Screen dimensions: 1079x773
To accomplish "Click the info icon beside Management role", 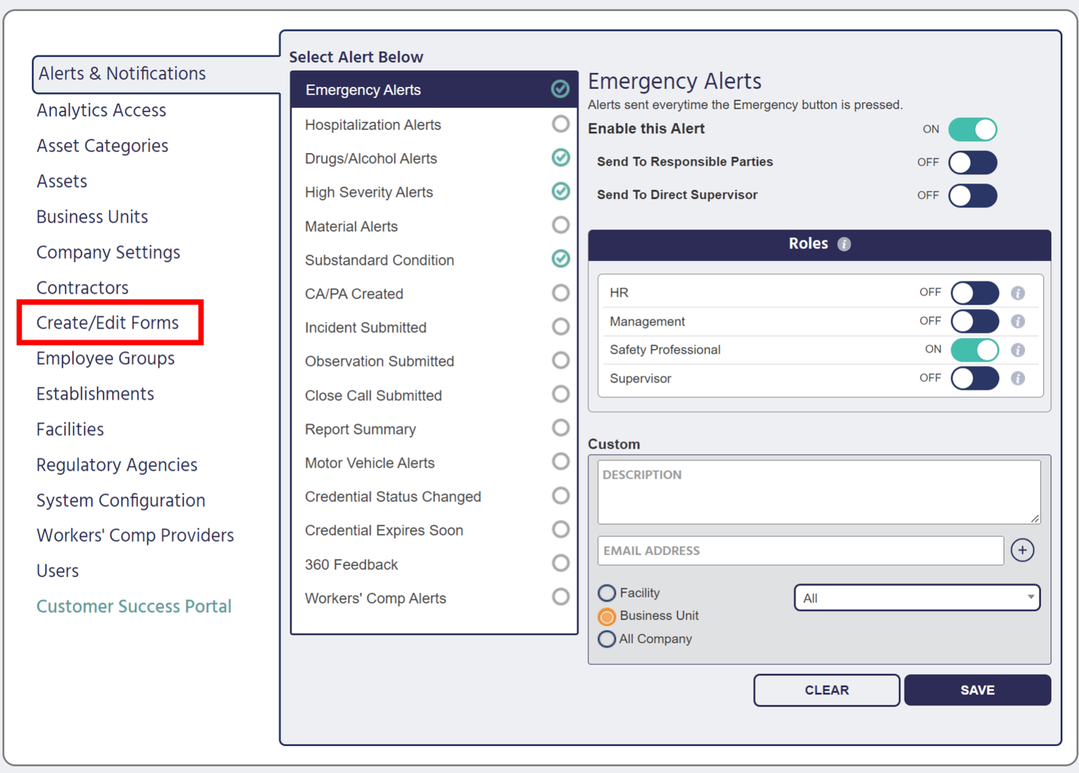I will pyautogui.click(x=1018, y=321).
